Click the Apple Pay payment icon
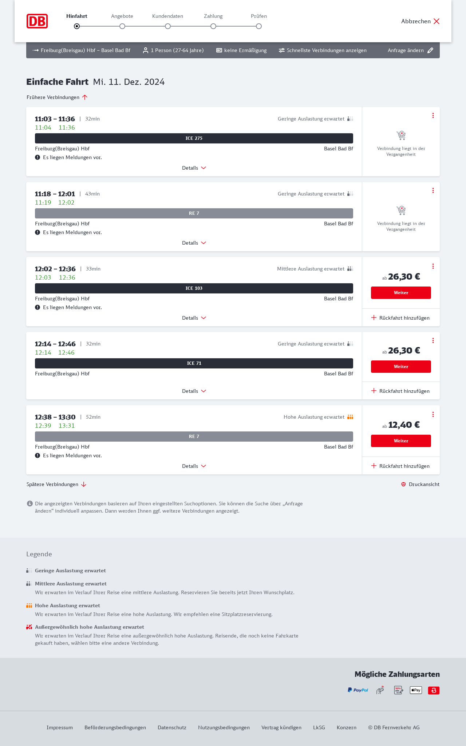This screenshot has height=746, width=466. pyautogui.click(x=416, y=690)
